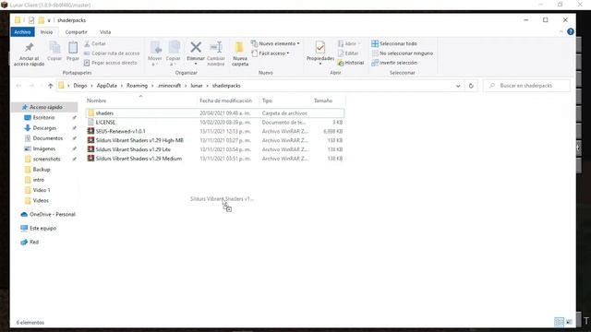Click the Editar ribbon button
Viewport: 591px width, 332px height.
(x=348, y=53)
